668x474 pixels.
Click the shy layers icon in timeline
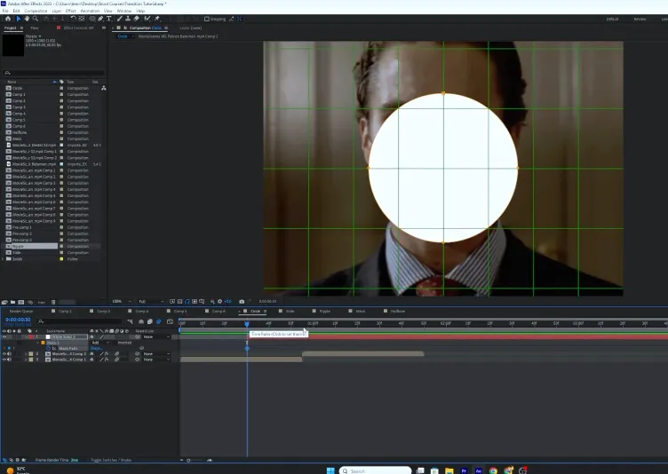[x=141, y=321]
